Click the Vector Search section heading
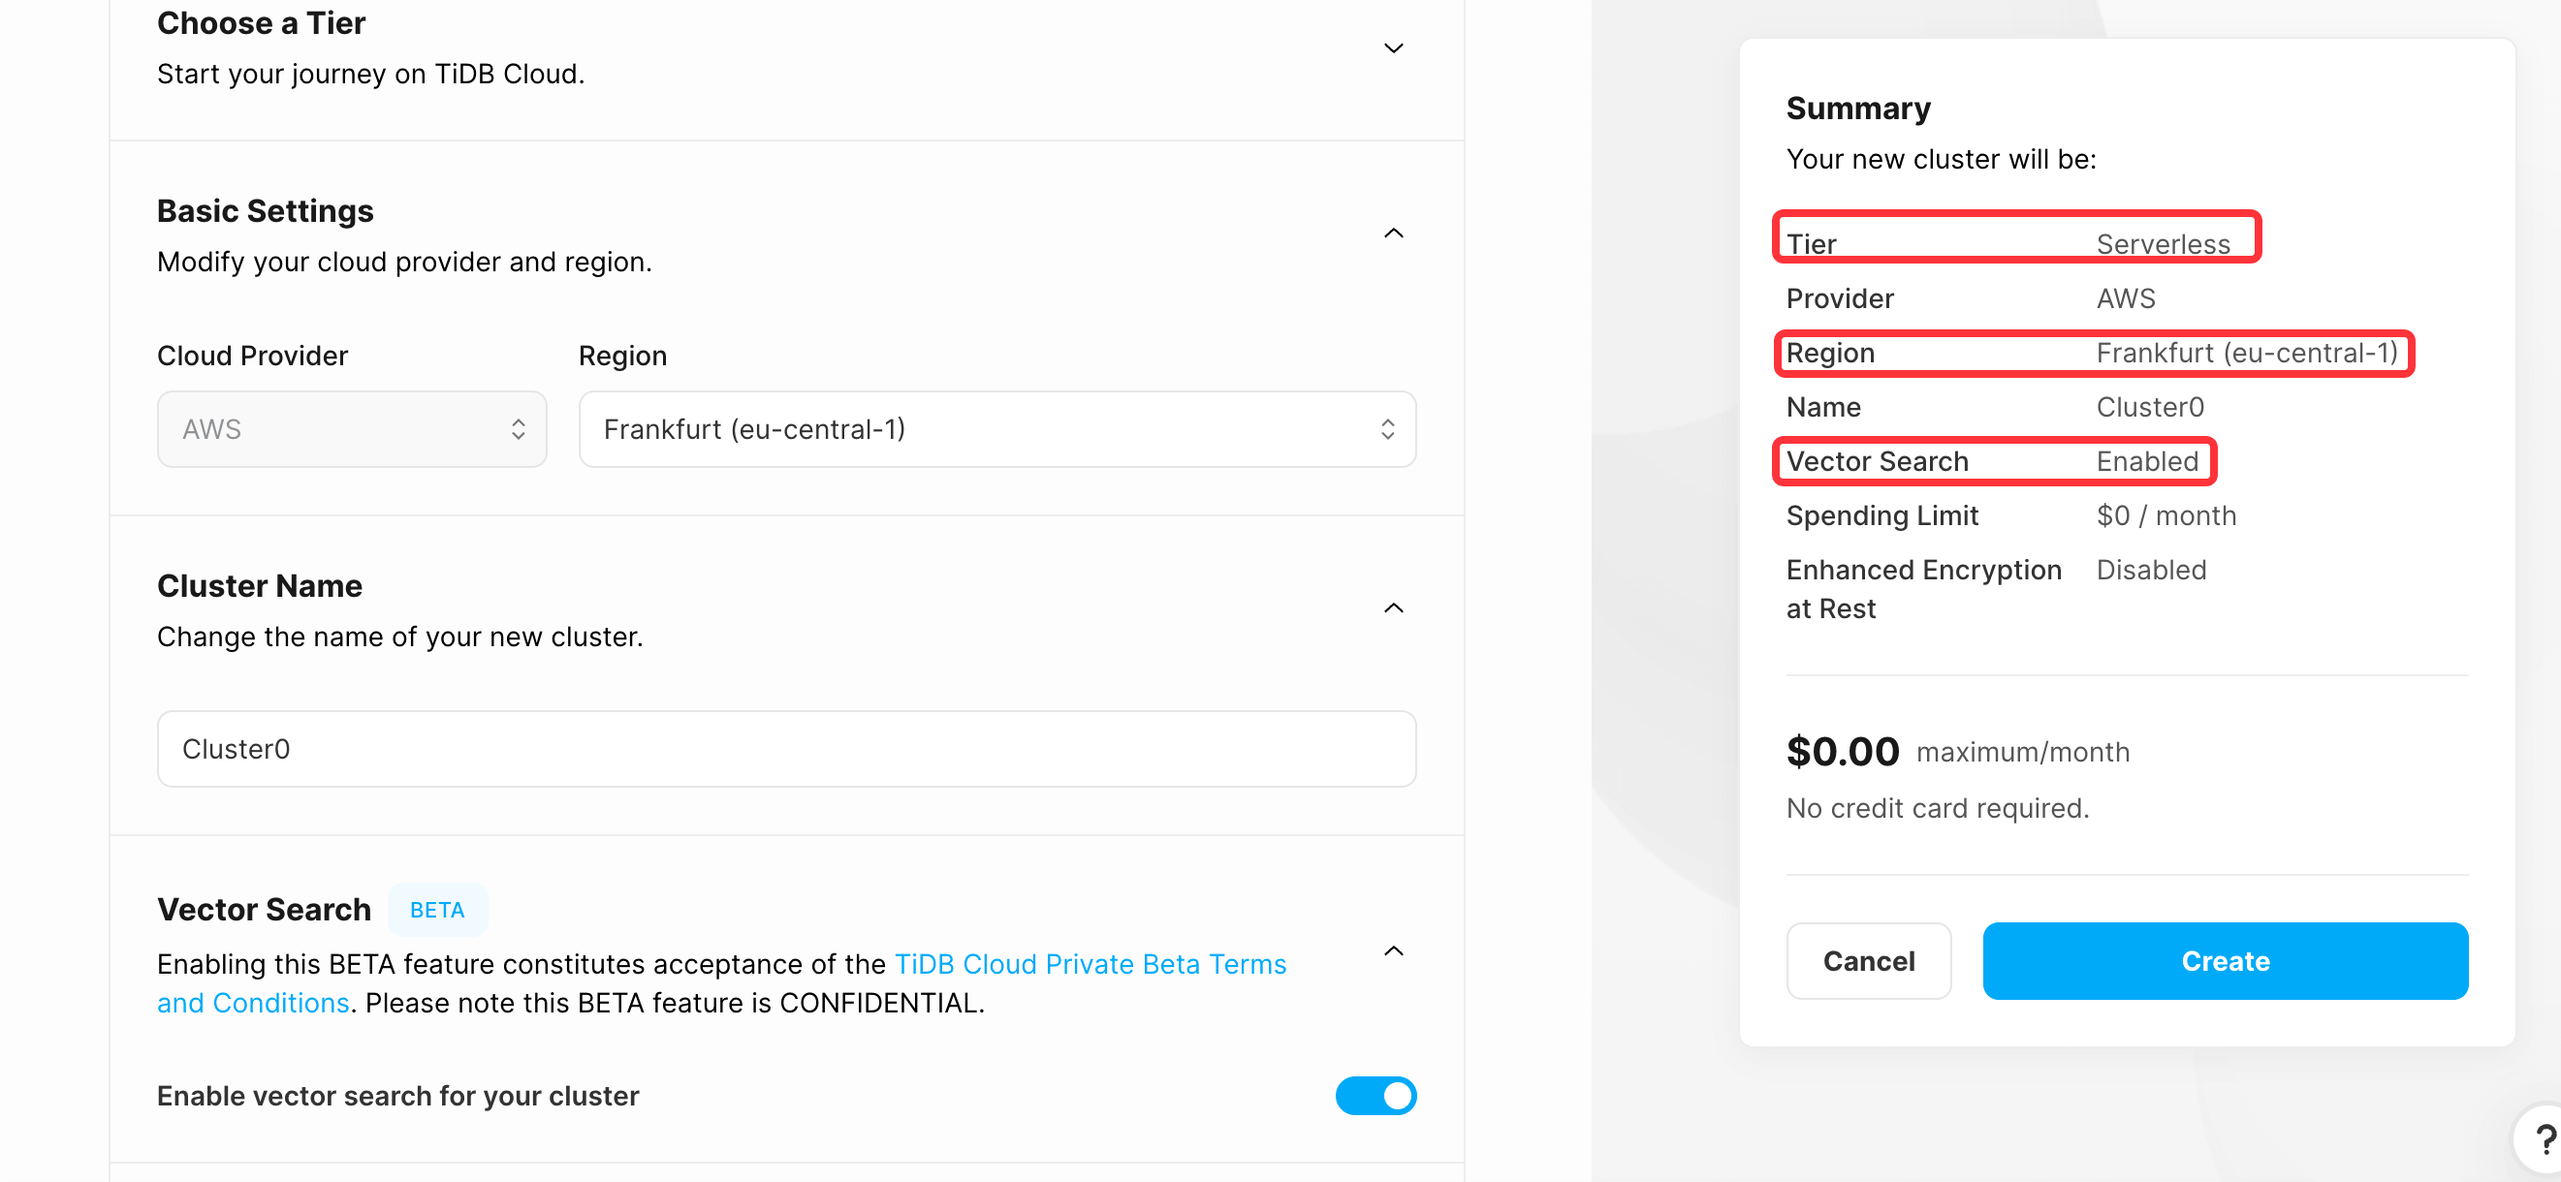The width and height of the screenshot is (2561, 1182). click(x=264, y=910)
